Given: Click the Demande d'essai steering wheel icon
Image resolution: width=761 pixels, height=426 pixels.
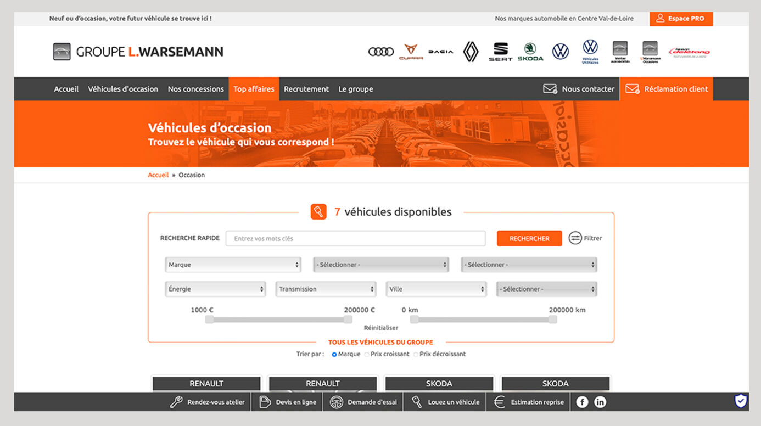Looking at the screenshot, I should click(x=337, y=402).
